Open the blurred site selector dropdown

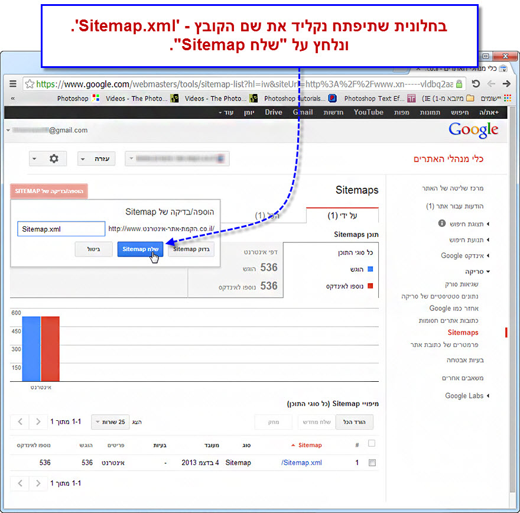click(x=177, y=158)
